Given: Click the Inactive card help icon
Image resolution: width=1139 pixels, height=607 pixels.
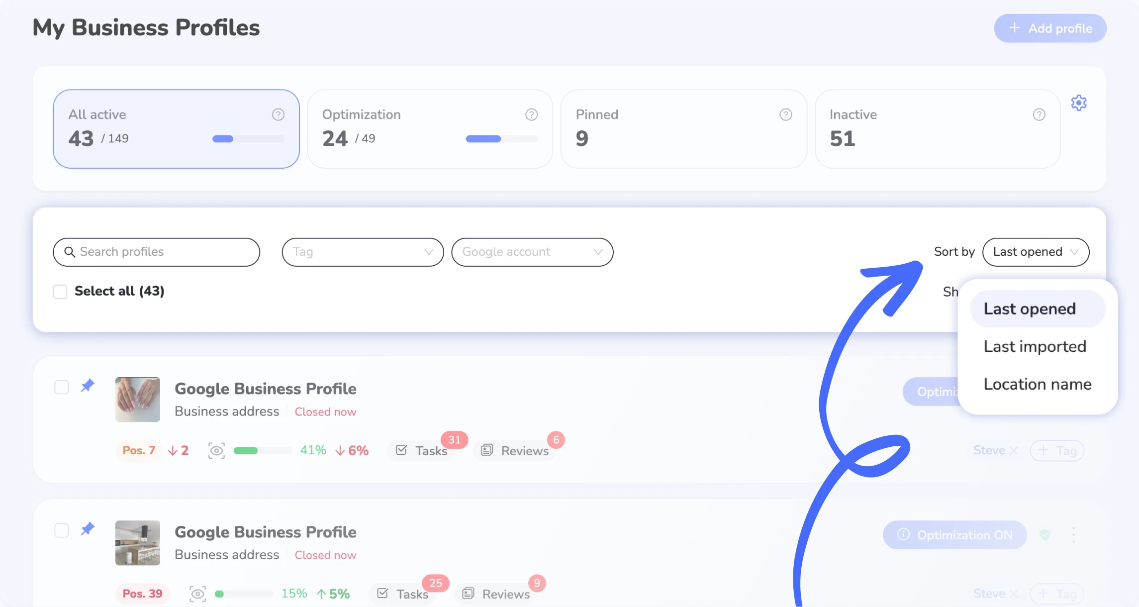Looking at the screenshot, I should [1039, 115].
